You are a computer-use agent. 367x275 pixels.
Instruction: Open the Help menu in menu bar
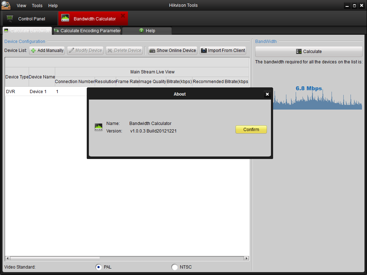click(53, 6)
